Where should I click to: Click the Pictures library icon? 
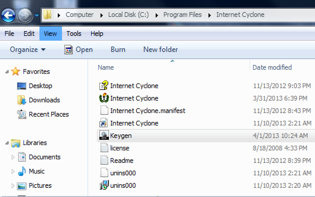coord(21,186)
